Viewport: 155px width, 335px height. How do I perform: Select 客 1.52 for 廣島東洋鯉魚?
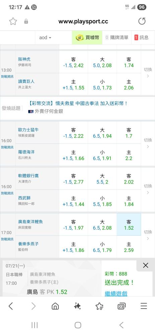click(x=129, y=225)
